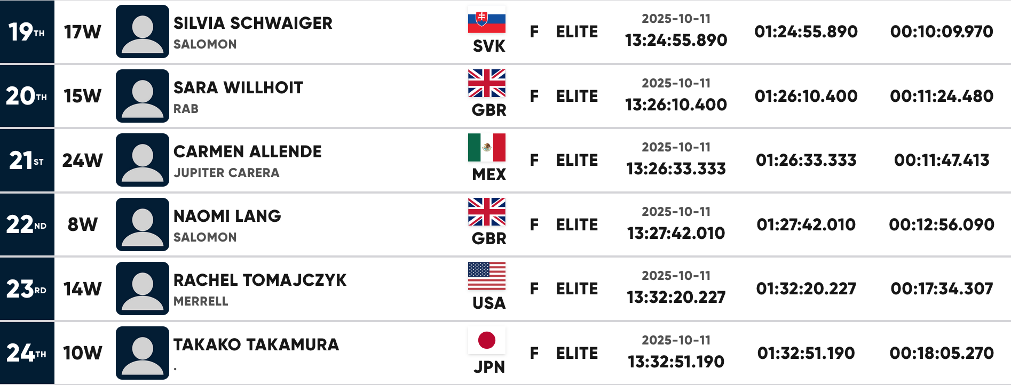Screen dimensions: 1011x385
Task: Click Takako Takamura's profile avatar
Action: (142, 353)
